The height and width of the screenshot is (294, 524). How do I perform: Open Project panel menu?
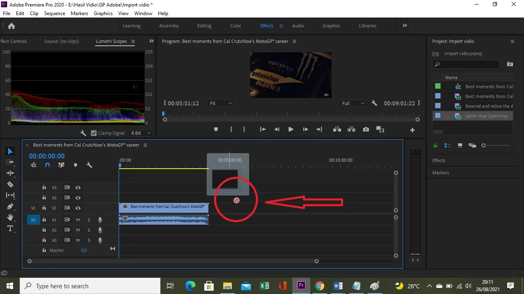[x=512, y=41]
